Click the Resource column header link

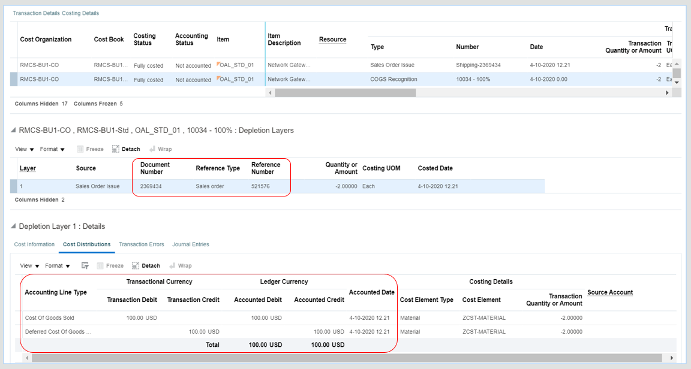pos(332,40)
